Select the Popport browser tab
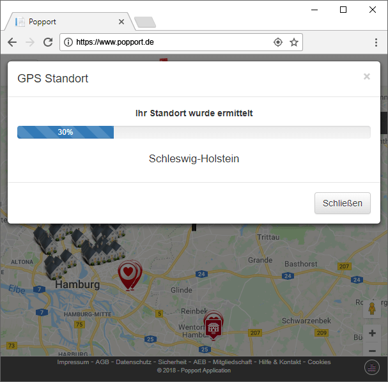This screenshot has height=382, width=388. 64,22
